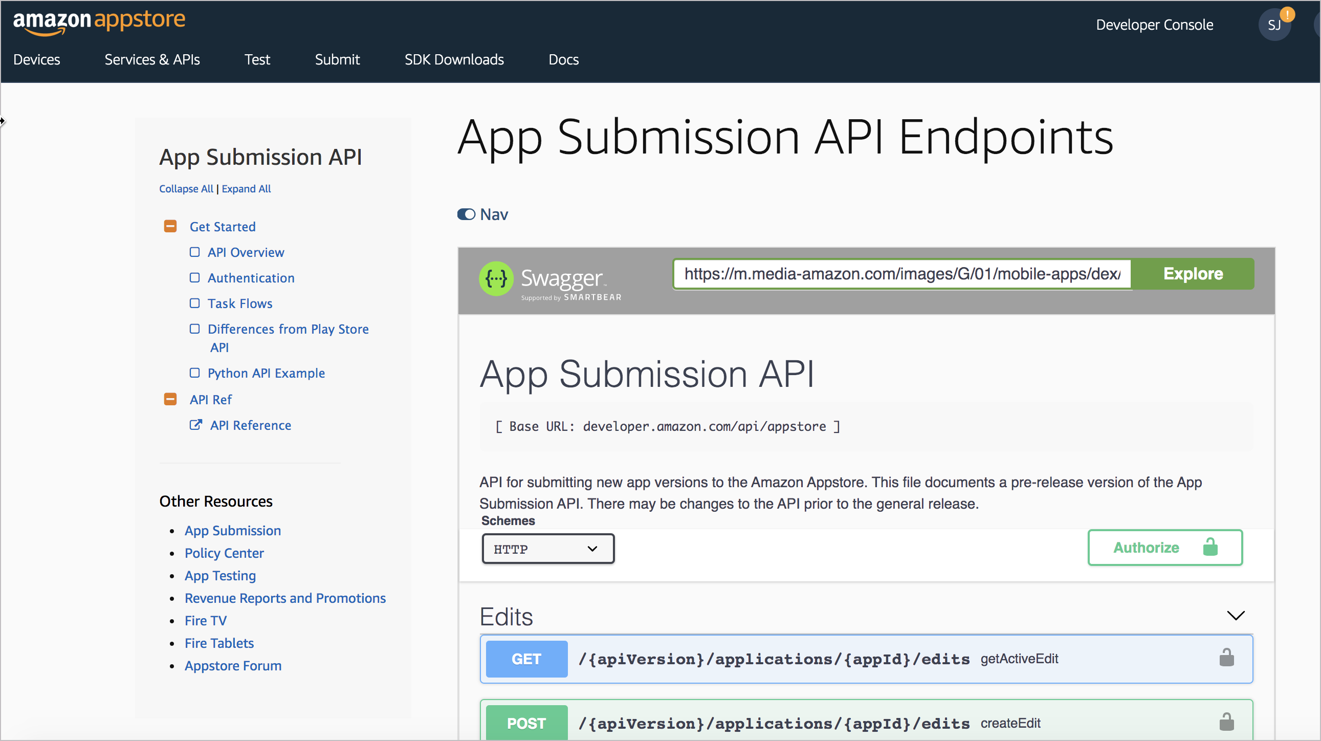Select the Services & APIs menu item
Screen dimensions: 1321x741
[152, 59]
